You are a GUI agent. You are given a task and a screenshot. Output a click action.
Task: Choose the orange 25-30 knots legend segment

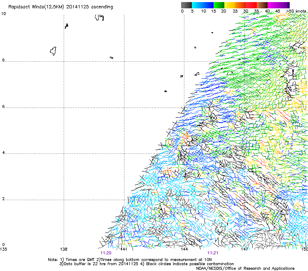pos(241,5)
